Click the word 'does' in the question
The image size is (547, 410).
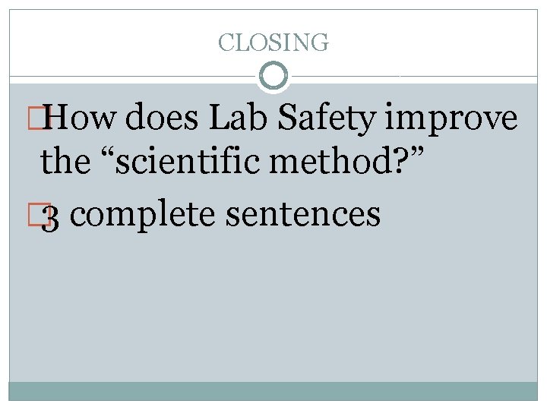point(162,117)
